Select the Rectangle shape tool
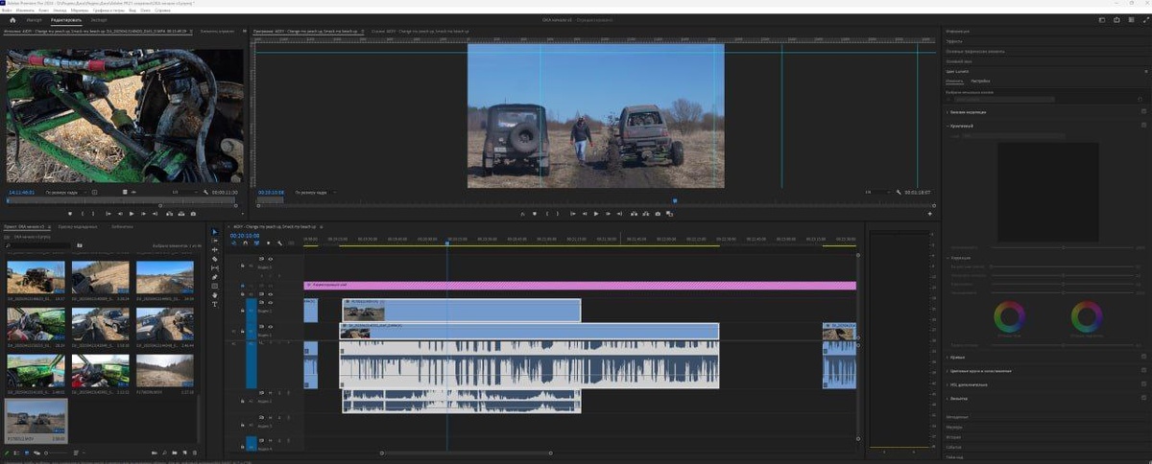Viewport: 1152px width, 464px height. (x=215, y=286)
